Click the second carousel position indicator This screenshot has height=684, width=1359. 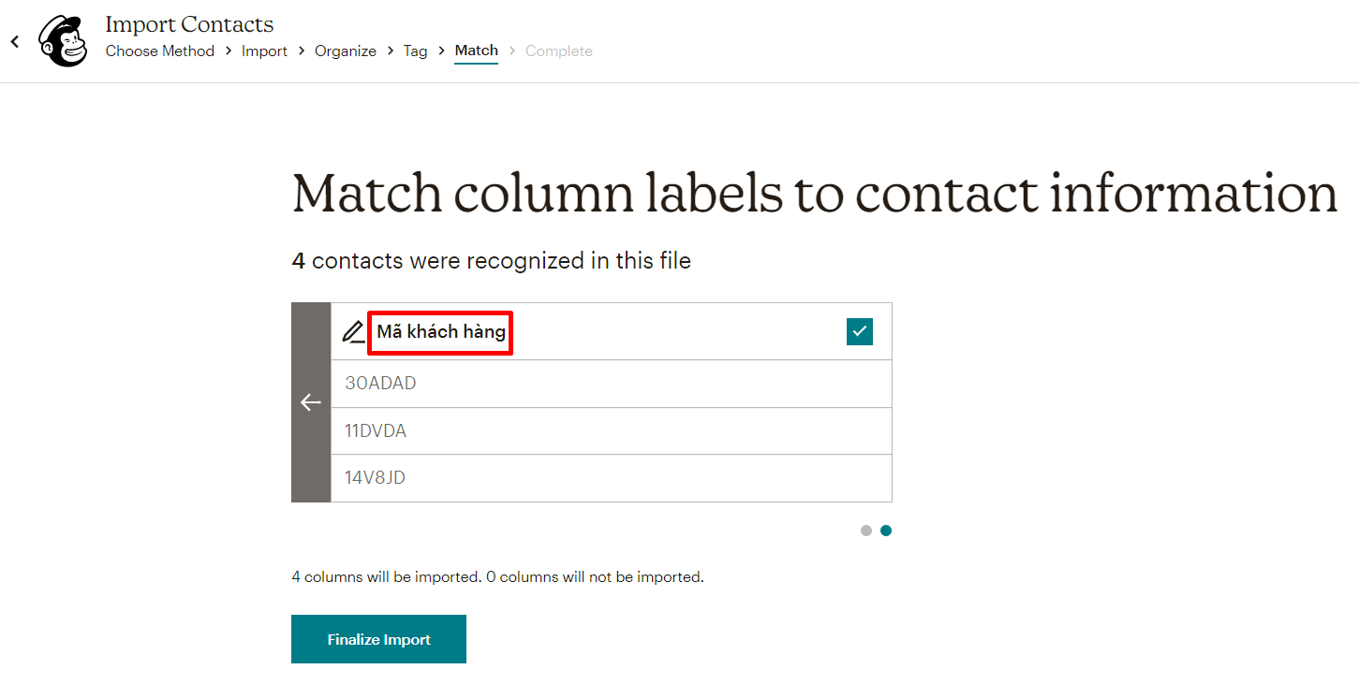(x=885, y=531)
